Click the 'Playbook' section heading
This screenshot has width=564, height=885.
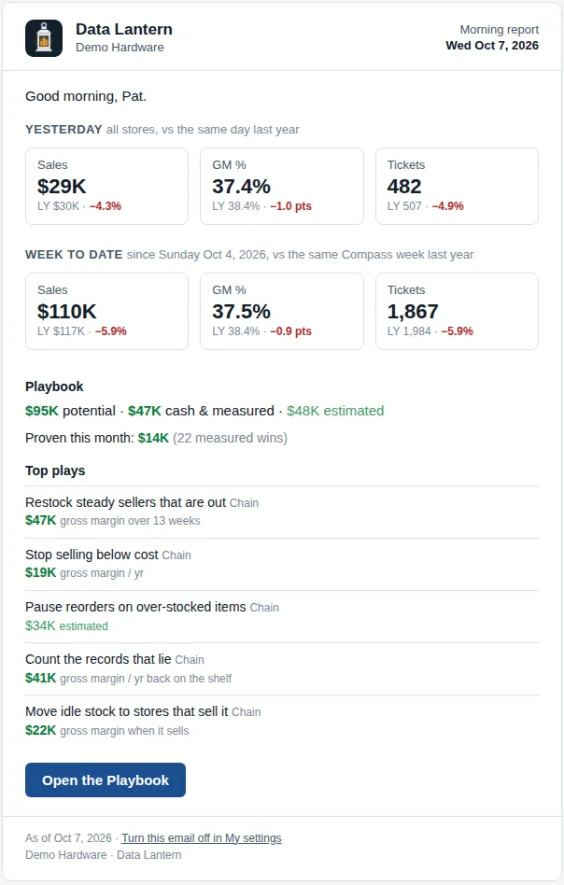[54, 386]
